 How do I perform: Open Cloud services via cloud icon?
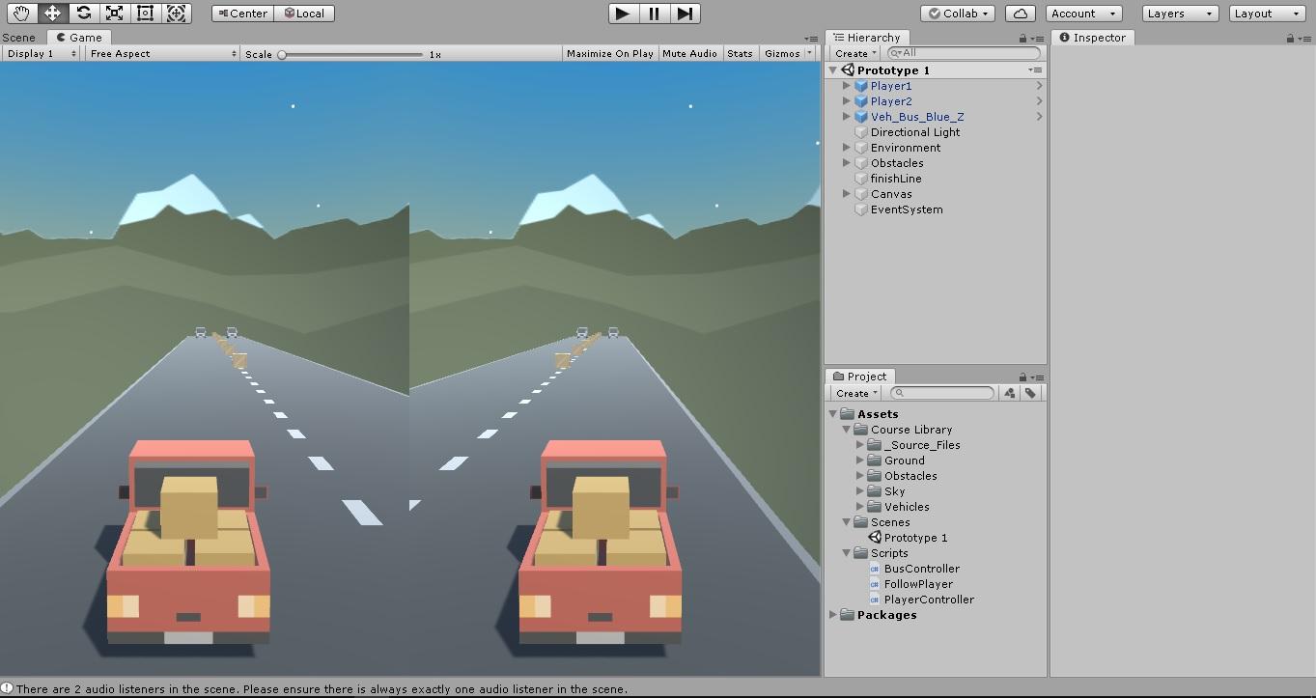(1021, 14)
